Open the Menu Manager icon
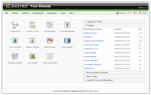This screenshot has height=95, width=151. (x=67, y=41)
